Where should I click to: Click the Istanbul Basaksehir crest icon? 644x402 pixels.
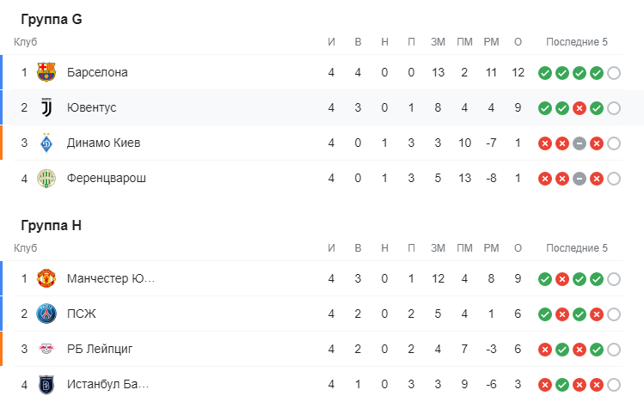(x=46, y=384)
